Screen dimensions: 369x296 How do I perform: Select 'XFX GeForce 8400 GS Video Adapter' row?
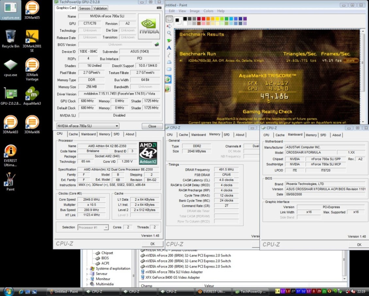pos(170,277)
